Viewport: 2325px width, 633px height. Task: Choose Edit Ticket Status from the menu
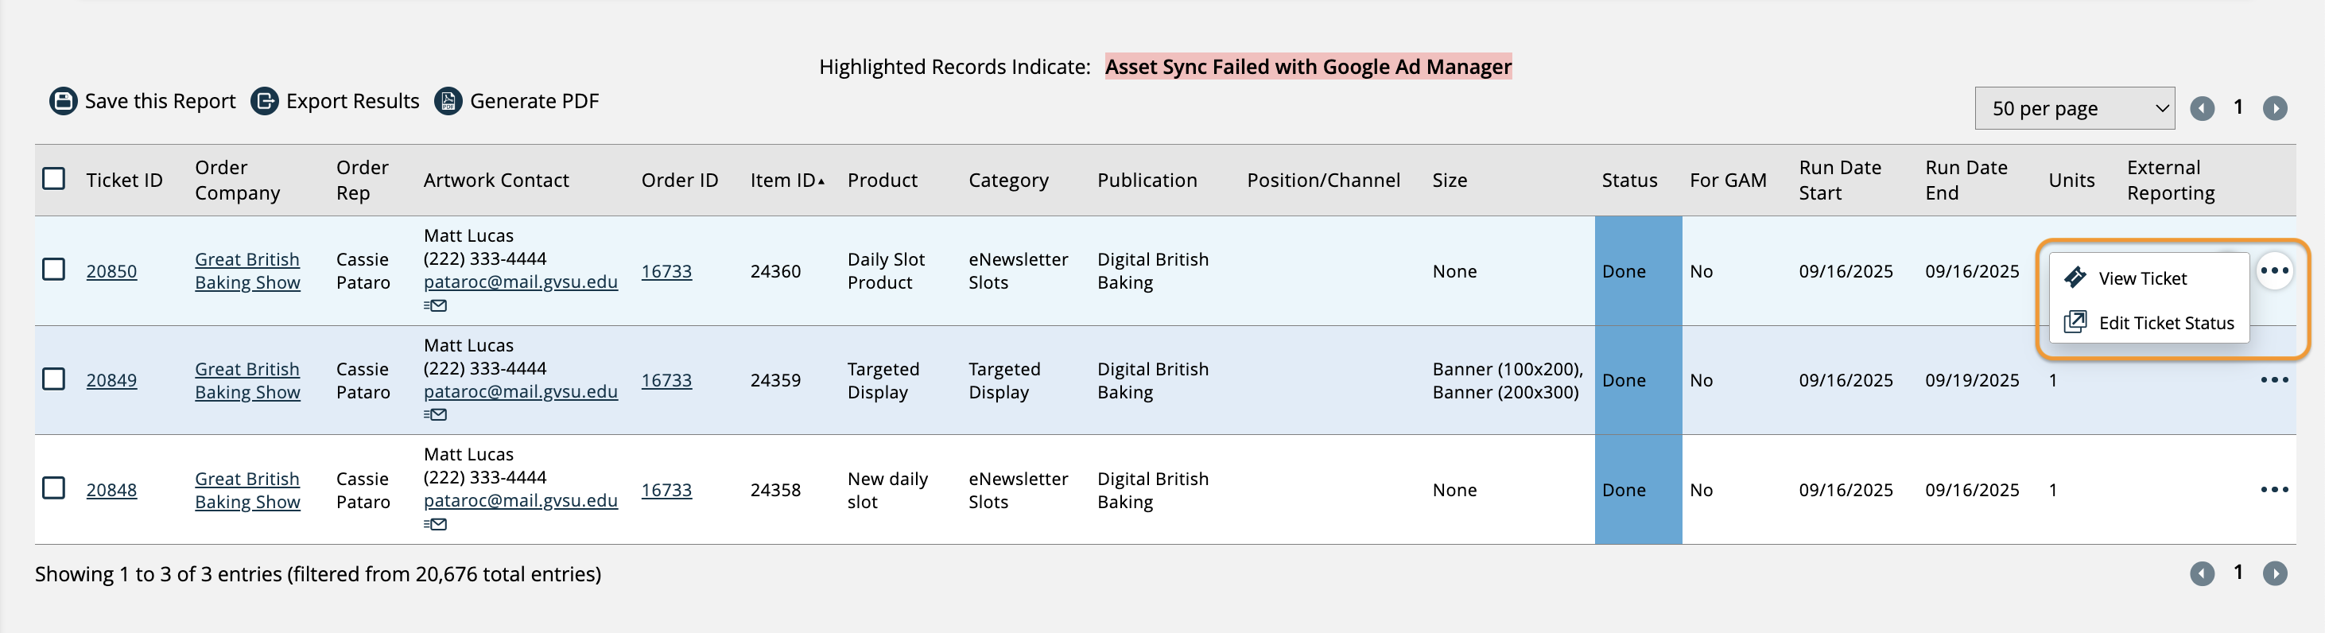pos(2165,324)
